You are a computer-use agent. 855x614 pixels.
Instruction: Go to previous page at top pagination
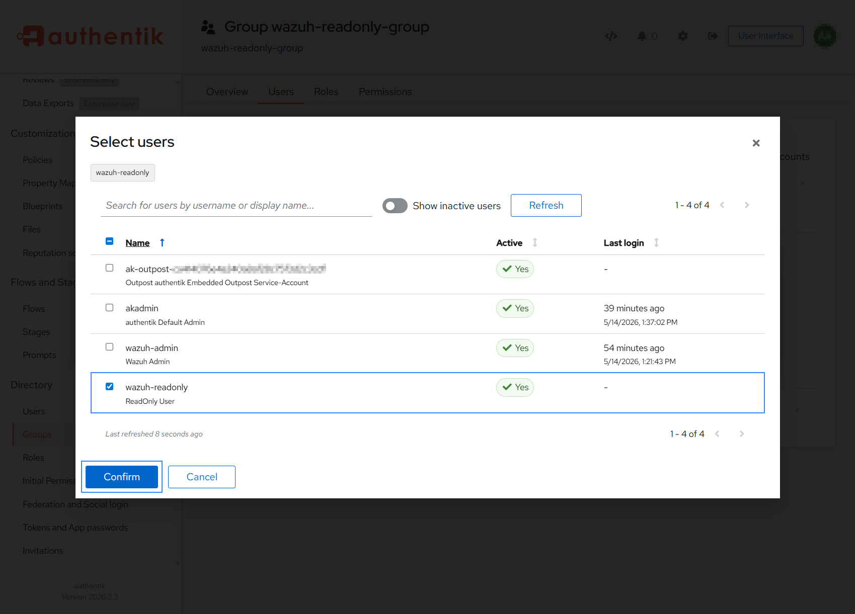[722, 205]
